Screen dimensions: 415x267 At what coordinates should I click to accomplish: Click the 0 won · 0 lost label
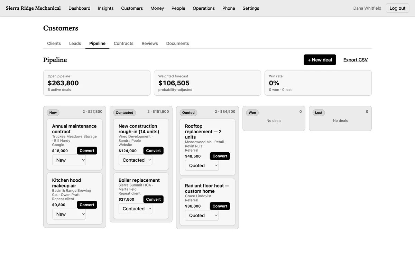click(x=280, y=90)
